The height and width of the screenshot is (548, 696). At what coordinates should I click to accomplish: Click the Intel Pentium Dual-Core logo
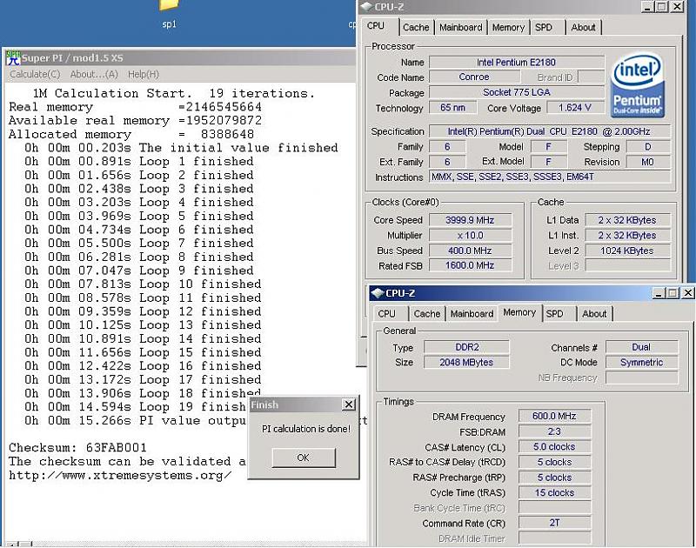pyautogui.click(x=637, y=85)
